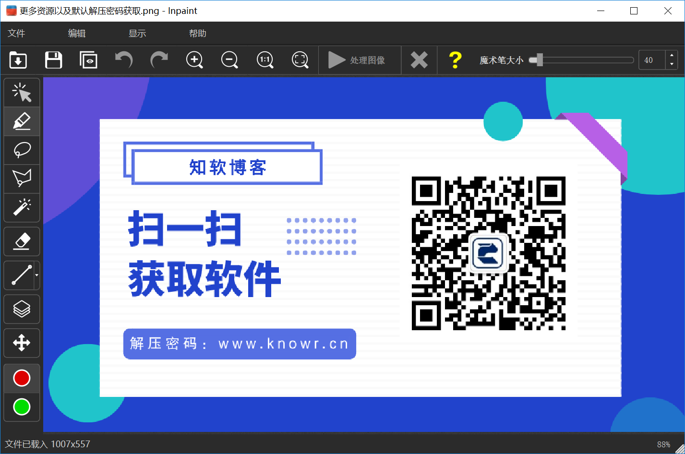Click the view original image icon
Viewport: 685px width, 454px height.
coord(88,60)
